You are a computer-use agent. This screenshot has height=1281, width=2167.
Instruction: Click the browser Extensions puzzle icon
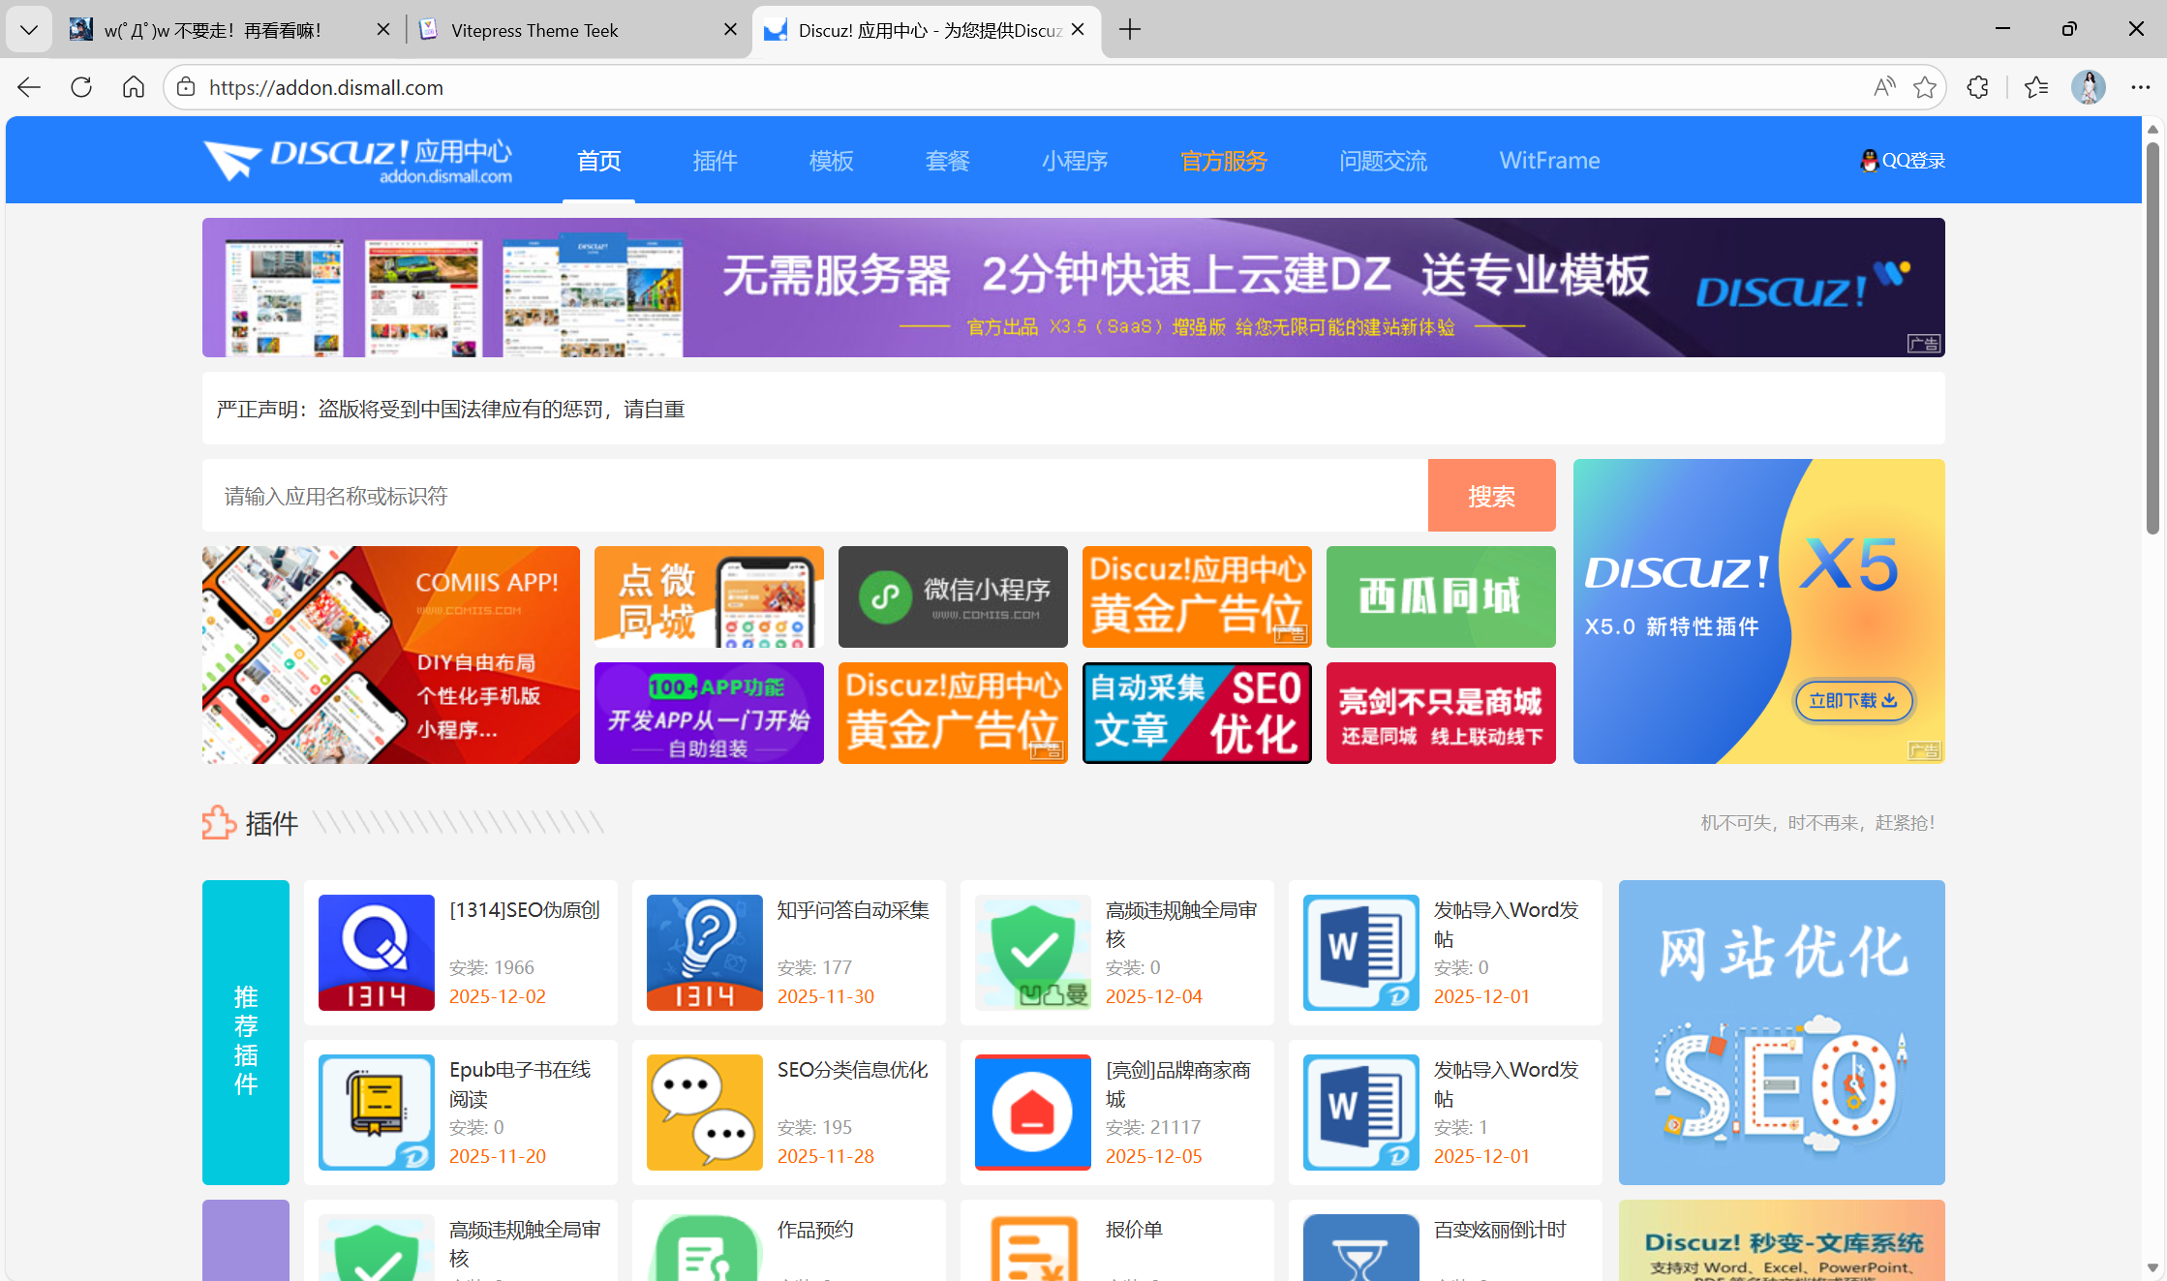click(1977, 87)
